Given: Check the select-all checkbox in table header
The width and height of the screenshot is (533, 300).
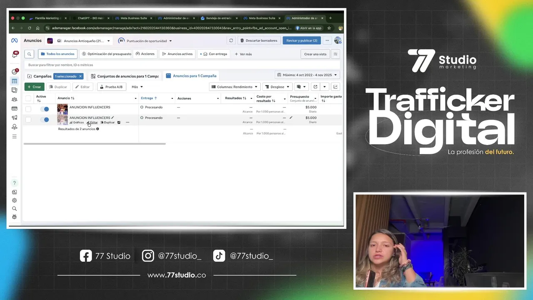Looking at the screenshot, I should coord(28,98).
